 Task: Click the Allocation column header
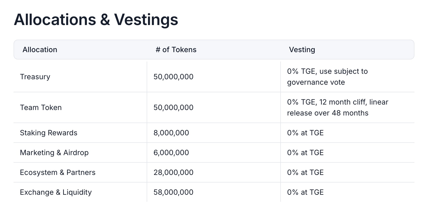coord(40,50)
